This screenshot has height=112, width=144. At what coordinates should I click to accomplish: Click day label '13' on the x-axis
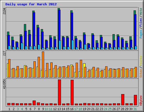pos(59,109)
